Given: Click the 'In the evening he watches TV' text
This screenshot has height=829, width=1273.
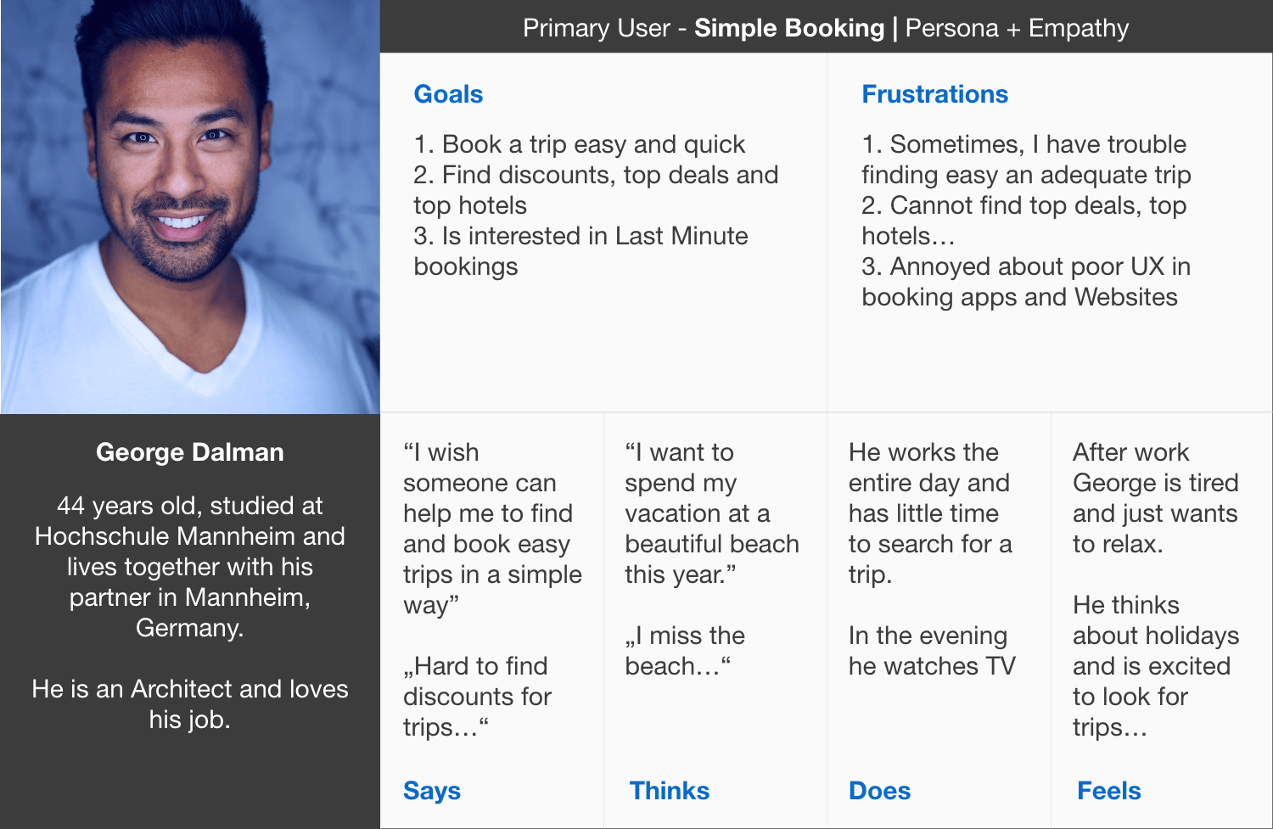Looking at the screenshot, I should [x=931, y=651].
